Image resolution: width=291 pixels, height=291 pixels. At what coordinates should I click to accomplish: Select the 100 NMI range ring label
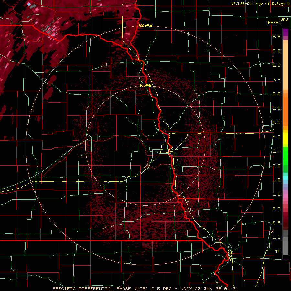point(145,26)
